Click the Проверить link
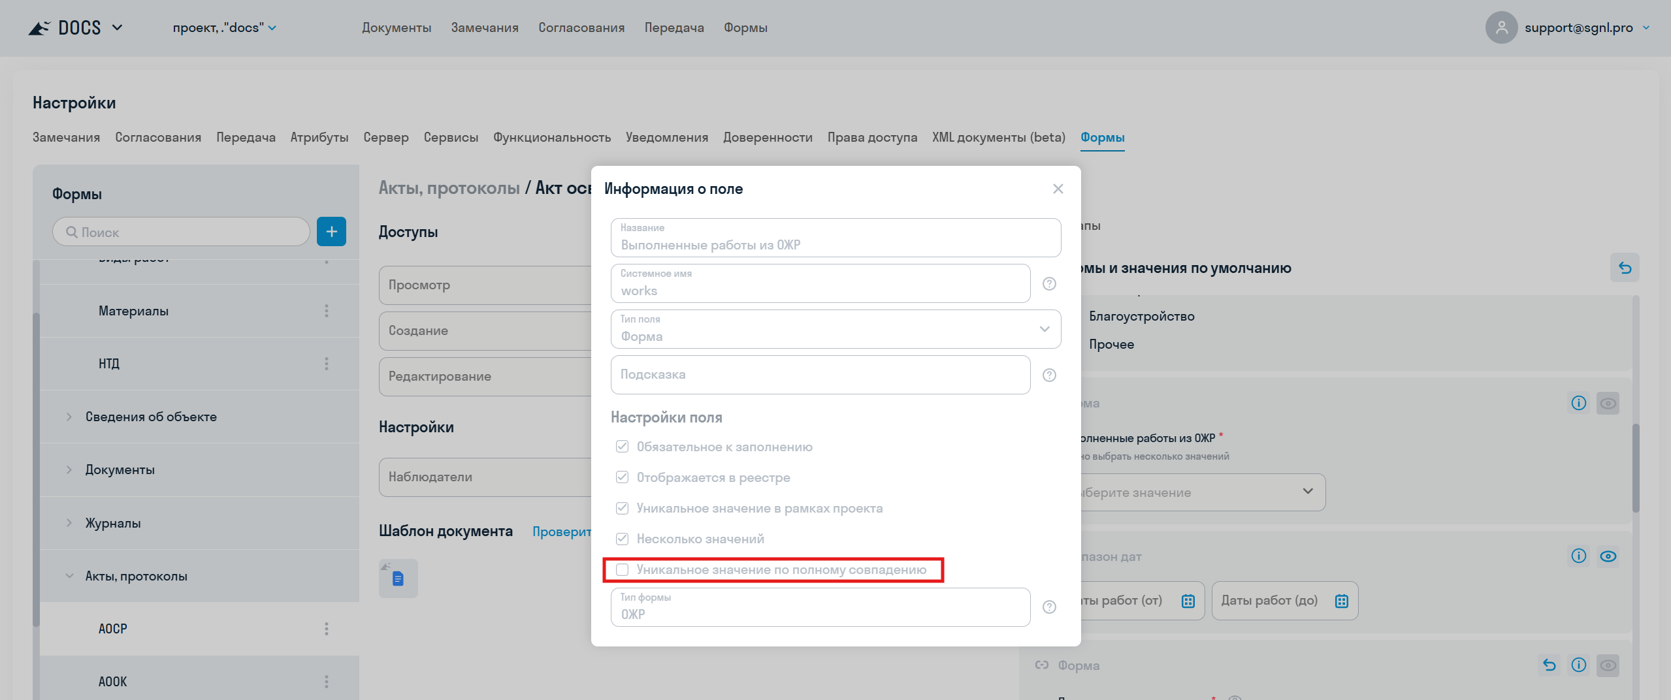Screen dimensions: 1671x700 pyautogui.click(x=562, y=532)
